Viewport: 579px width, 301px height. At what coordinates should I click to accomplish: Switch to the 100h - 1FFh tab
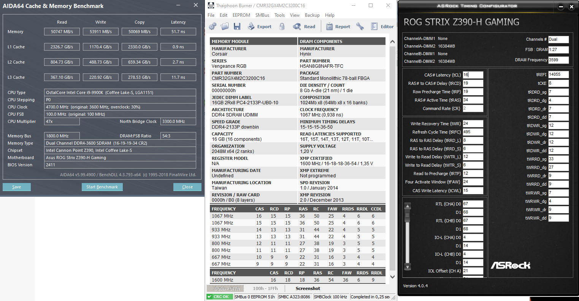click(265, 288)
